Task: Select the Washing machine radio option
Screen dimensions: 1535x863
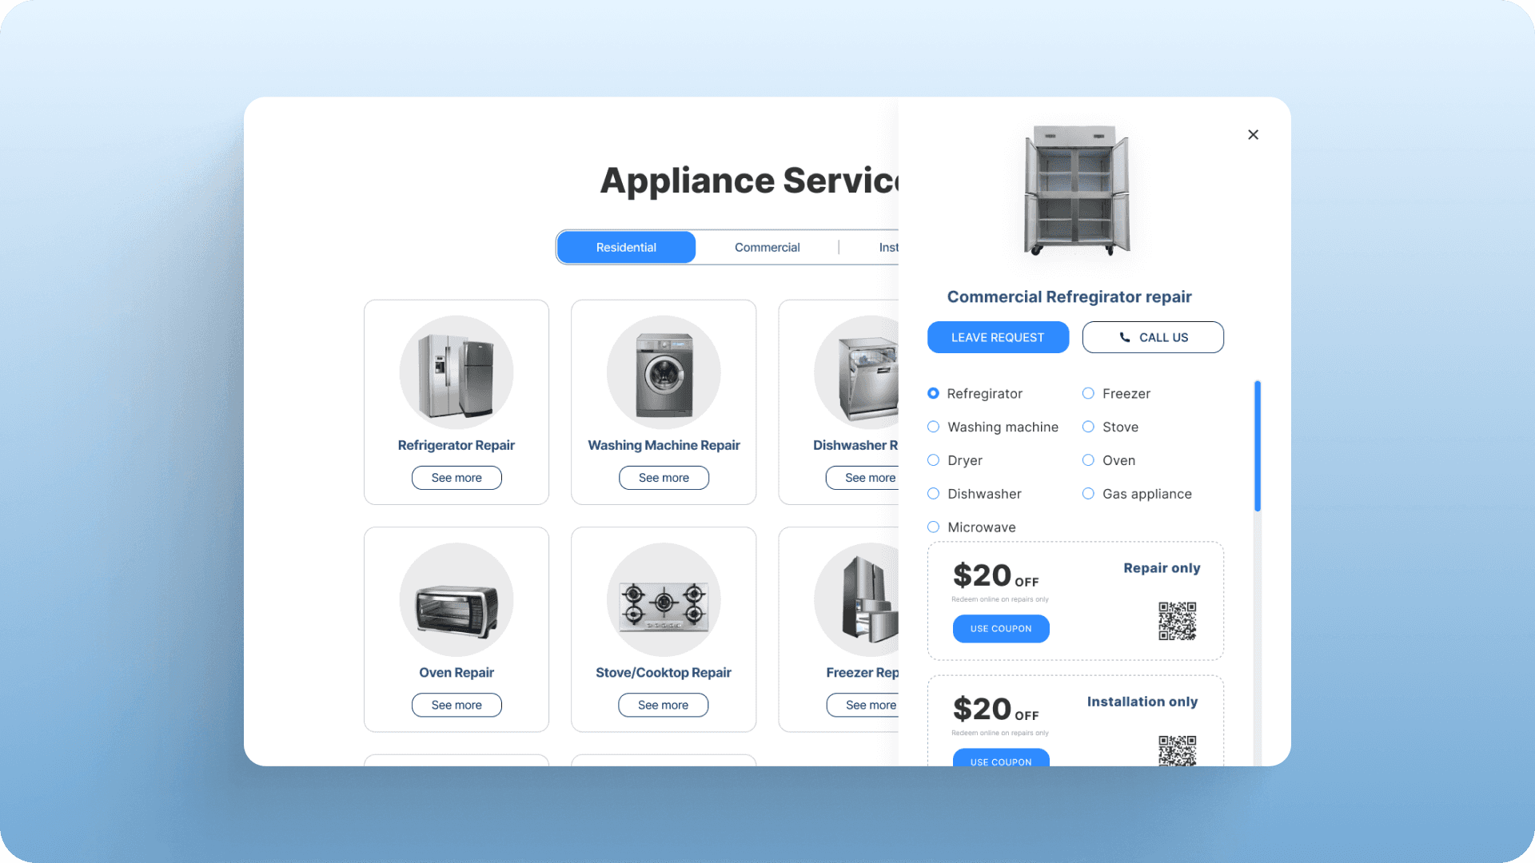Action: tap(933, 427)
